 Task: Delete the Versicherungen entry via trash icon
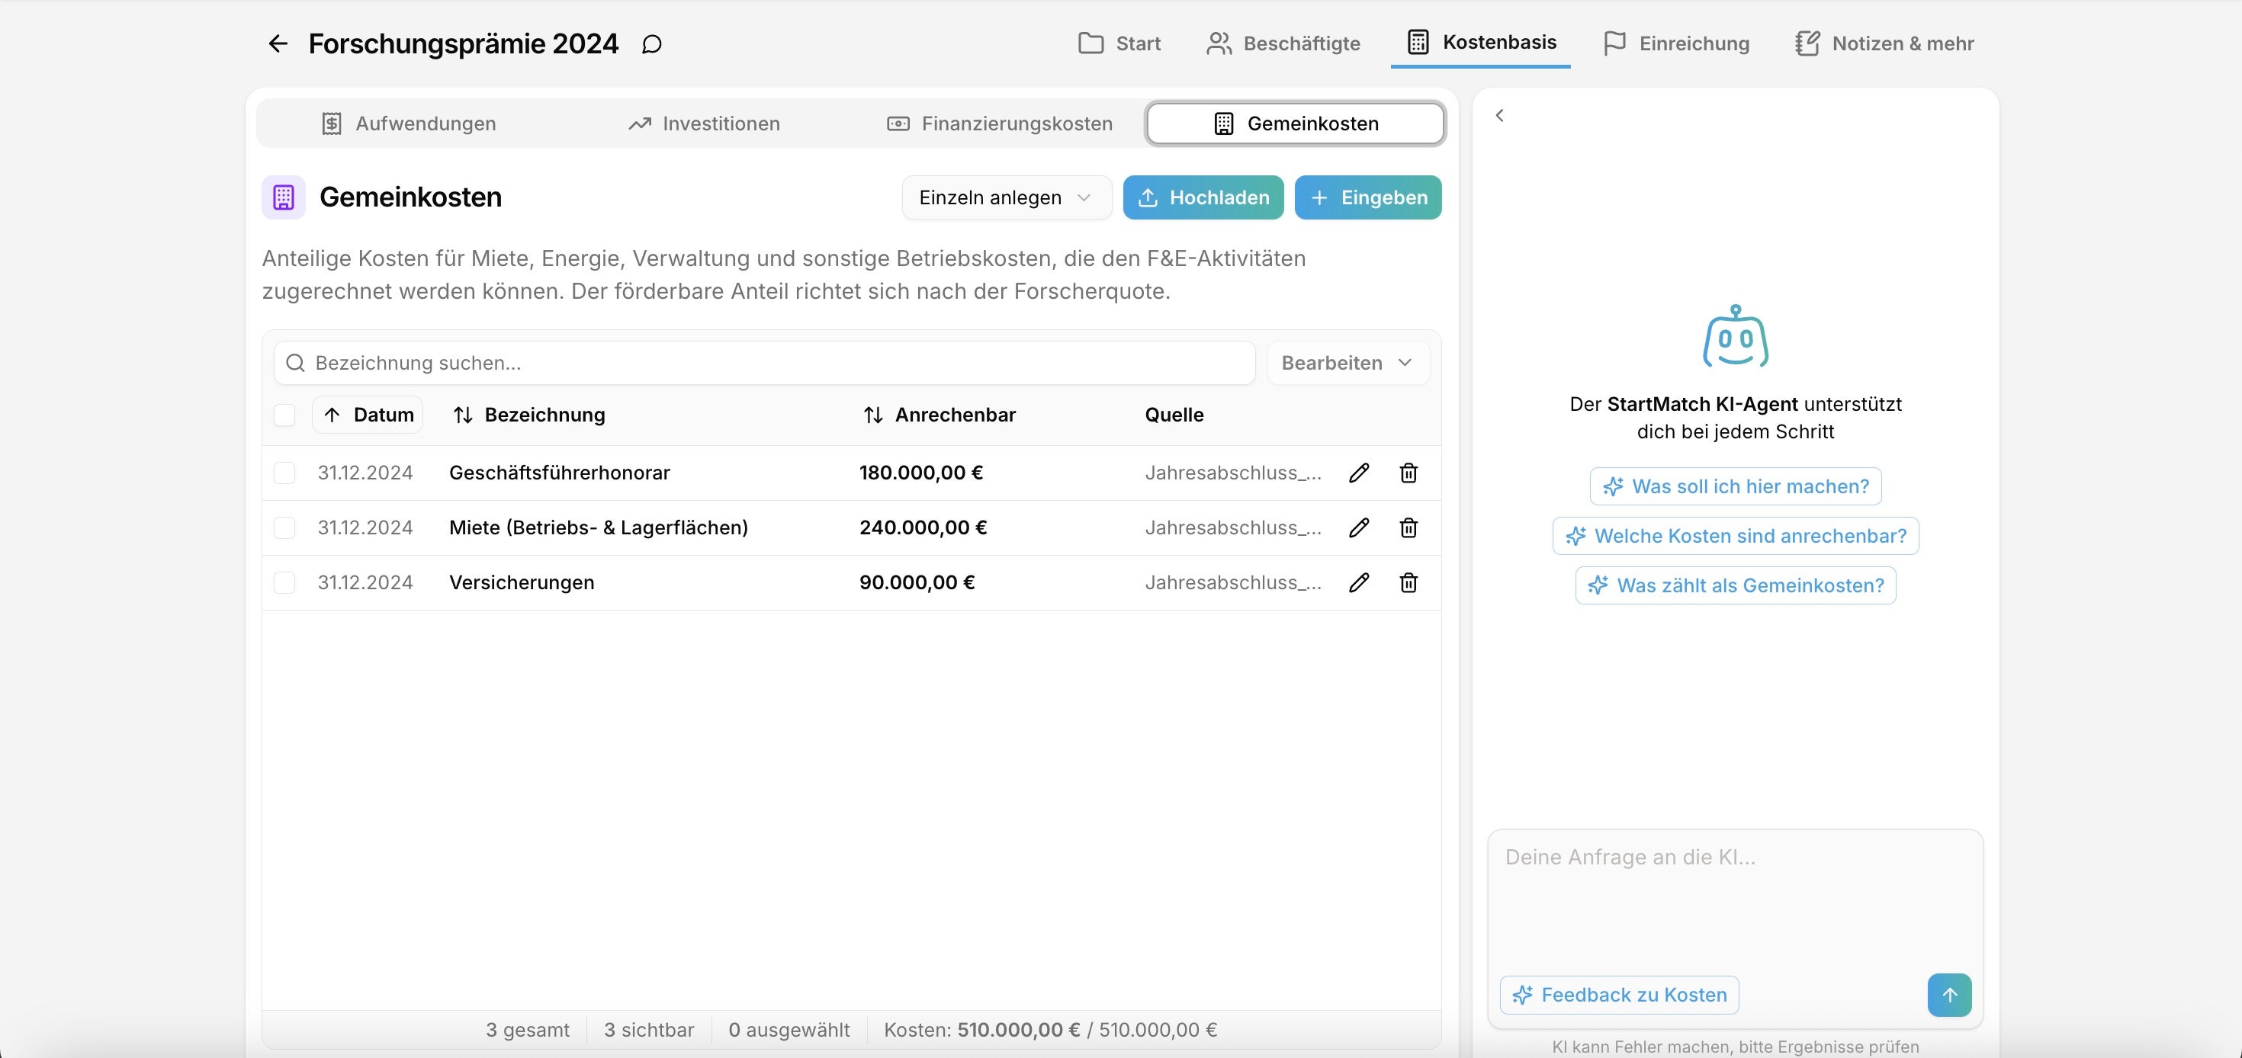(x=1408, y=582)
